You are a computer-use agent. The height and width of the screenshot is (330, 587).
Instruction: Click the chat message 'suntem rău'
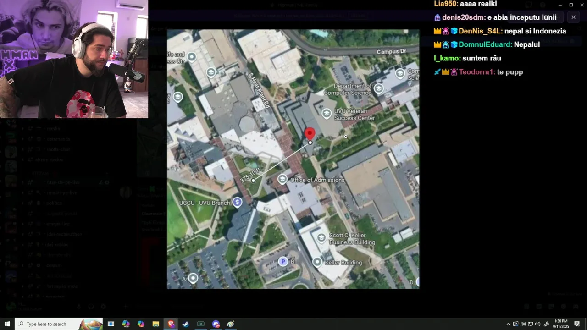[x=482, y=58]
